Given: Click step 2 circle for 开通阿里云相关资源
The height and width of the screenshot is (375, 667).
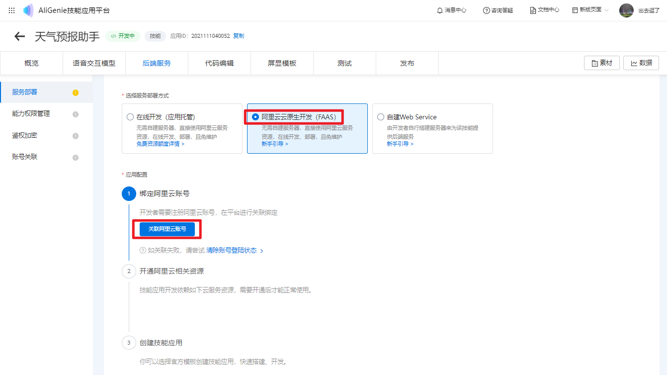Looking at the screenshot, I should [x=129, y=271].
